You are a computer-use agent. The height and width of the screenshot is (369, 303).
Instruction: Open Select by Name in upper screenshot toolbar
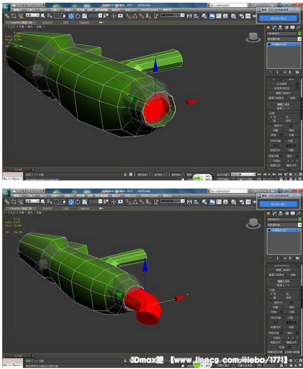49,16
